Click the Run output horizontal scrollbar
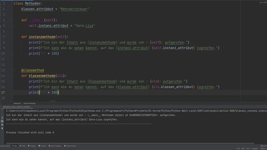The width and height of the screenshot is (267, 150). (x=130, y=143)
